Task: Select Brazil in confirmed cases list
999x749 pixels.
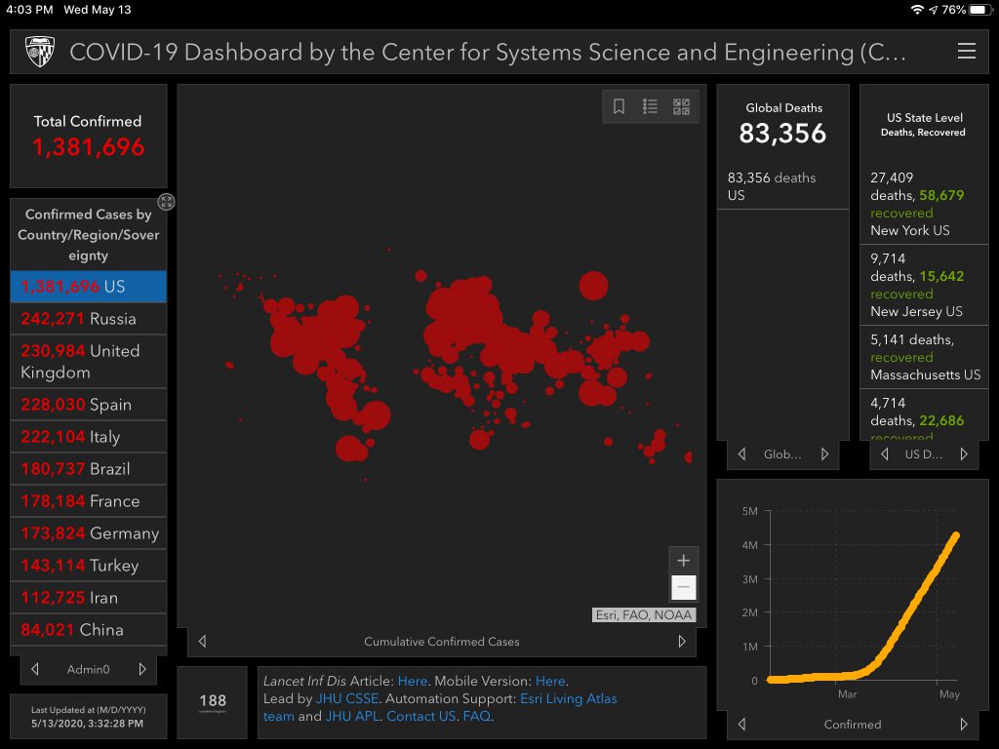Action: [x=88, y=469]
